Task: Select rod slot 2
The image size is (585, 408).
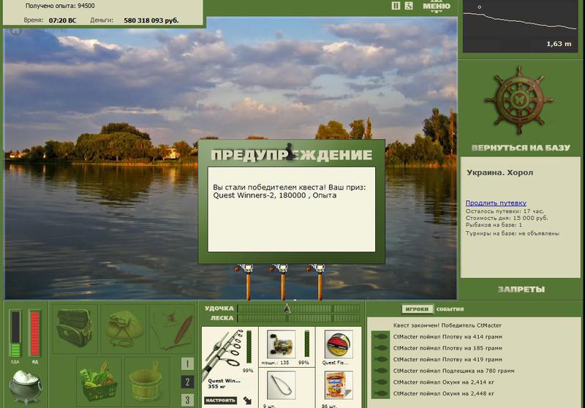Action: 187,382
